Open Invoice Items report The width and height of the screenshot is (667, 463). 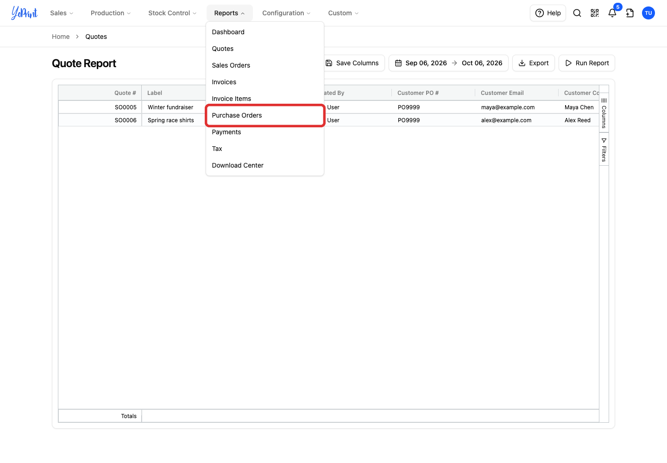(265, 99)
